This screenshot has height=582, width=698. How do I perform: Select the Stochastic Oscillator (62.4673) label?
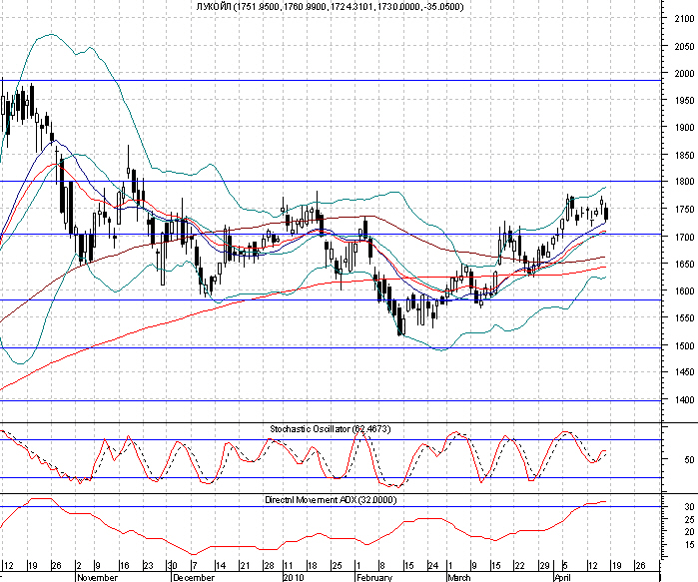pyautogui.click(x=331, y=429)
